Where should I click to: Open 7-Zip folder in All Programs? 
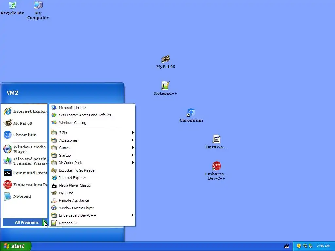[x=93, y=133]
